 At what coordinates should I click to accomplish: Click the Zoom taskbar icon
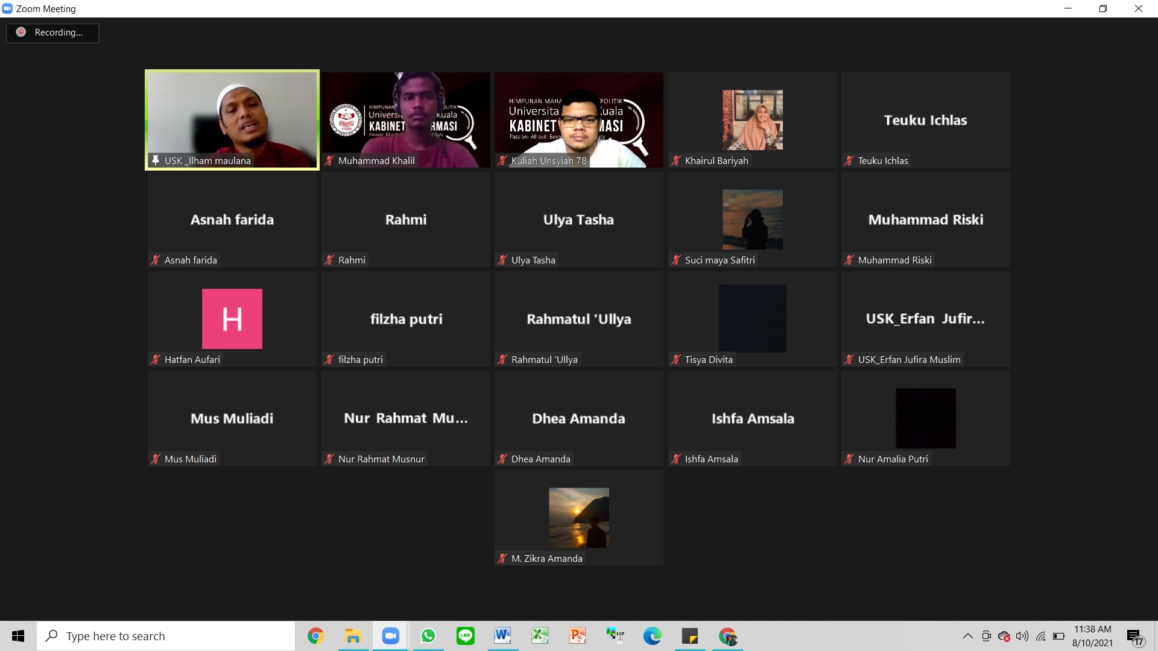[x=391, y=636]
